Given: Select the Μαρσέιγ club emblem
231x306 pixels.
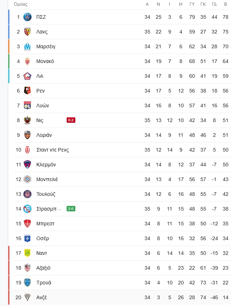Looking at the screenshot, I should coord(27,46).
